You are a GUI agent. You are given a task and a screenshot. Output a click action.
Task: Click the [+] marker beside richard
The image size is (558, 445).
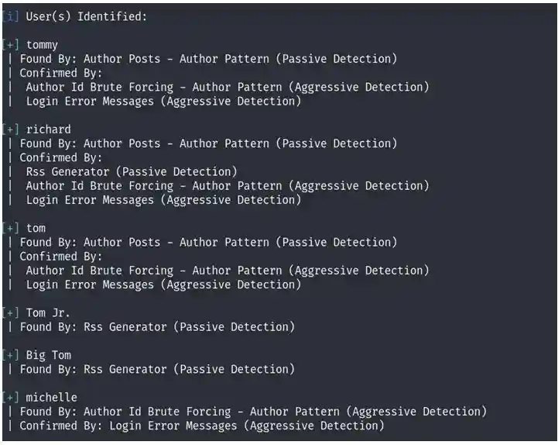[x=10, y=129]
